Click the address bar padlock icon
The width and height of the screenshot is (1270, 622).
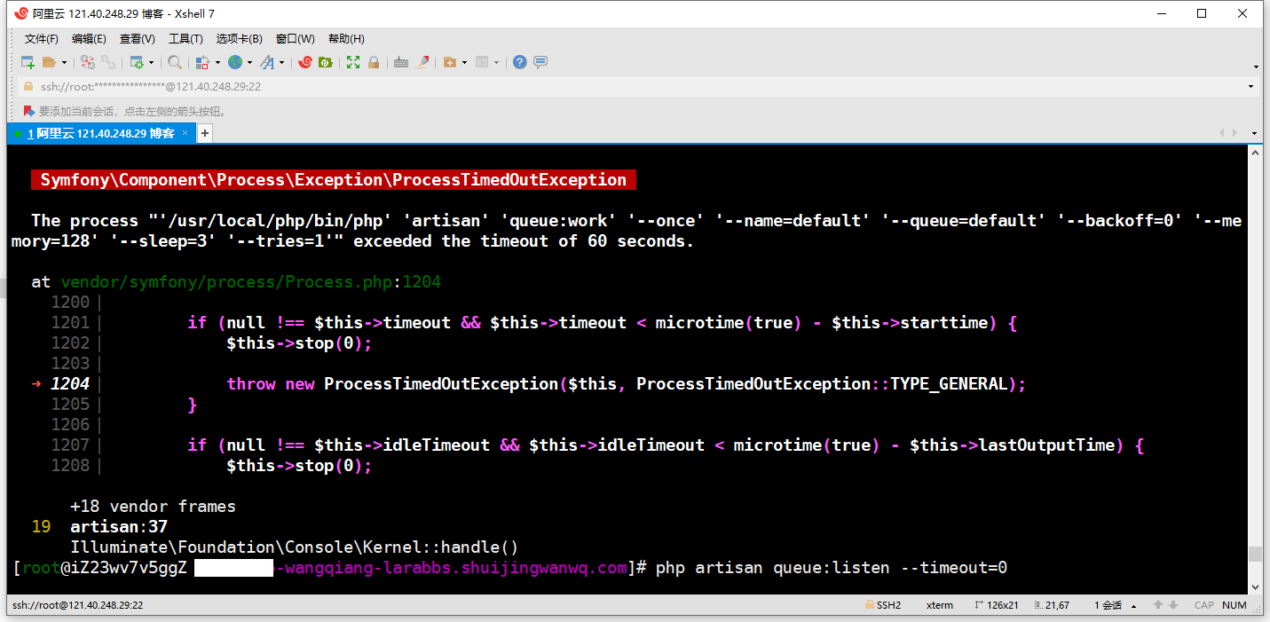28,86
